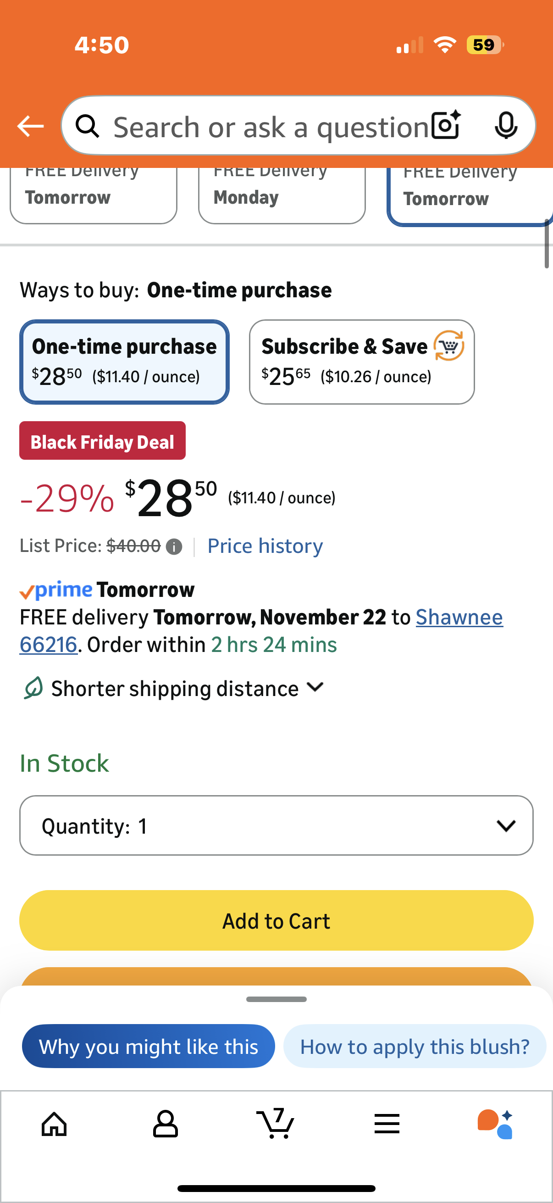Select the Subscribe & Save option
Screen dimensions: 553x1203
362,362
